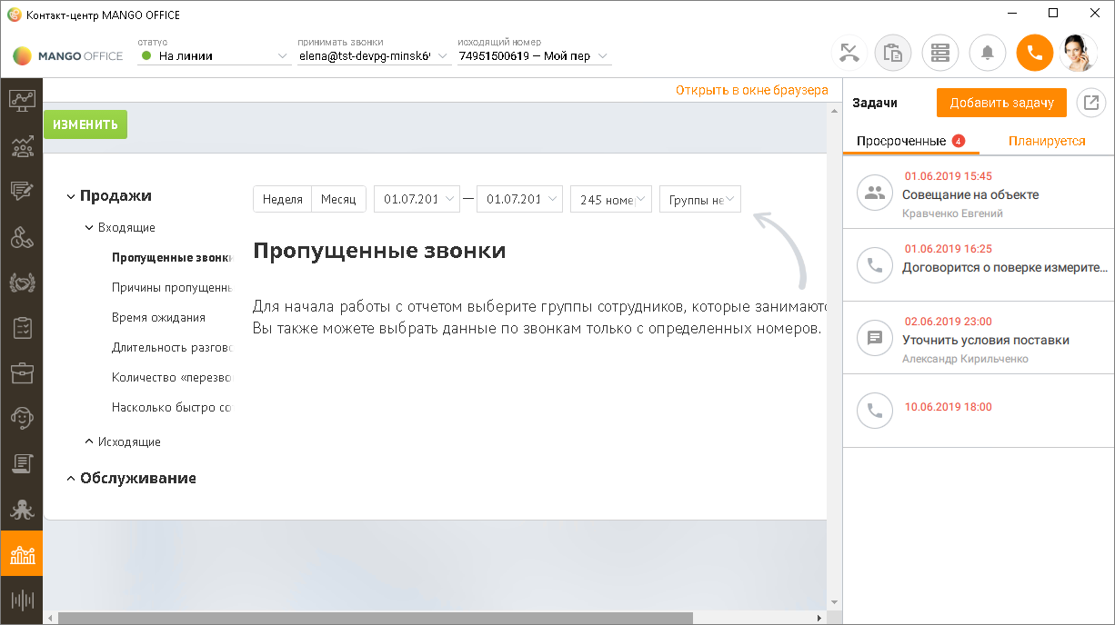Click the horizontal scrollbar right arrow

click(821, 618)
